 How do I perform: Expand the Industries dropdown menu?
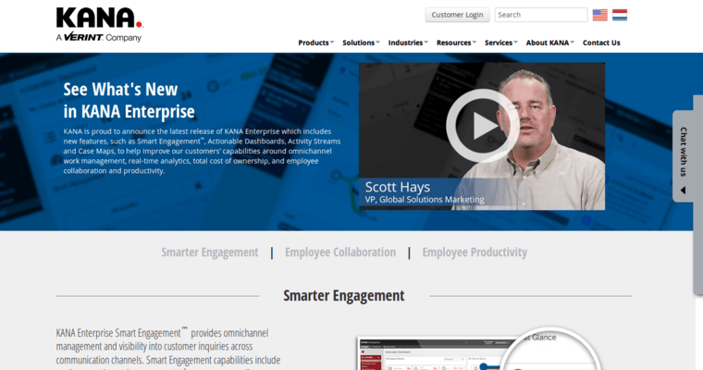pyautogui.click(x=408, y=43)
